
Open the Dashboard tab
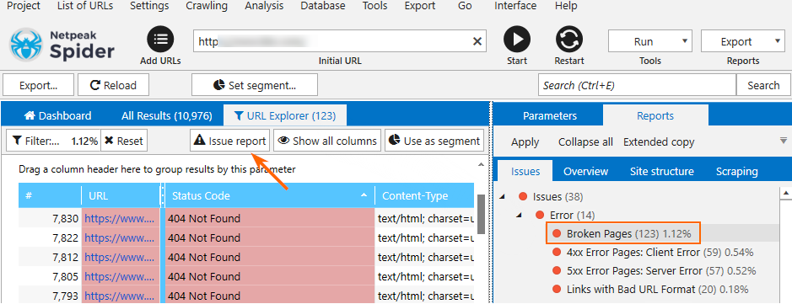(x=58, y=115)
